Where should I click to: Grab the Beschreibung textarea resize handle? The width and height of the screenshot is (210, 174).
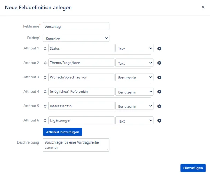coord(108,150)
